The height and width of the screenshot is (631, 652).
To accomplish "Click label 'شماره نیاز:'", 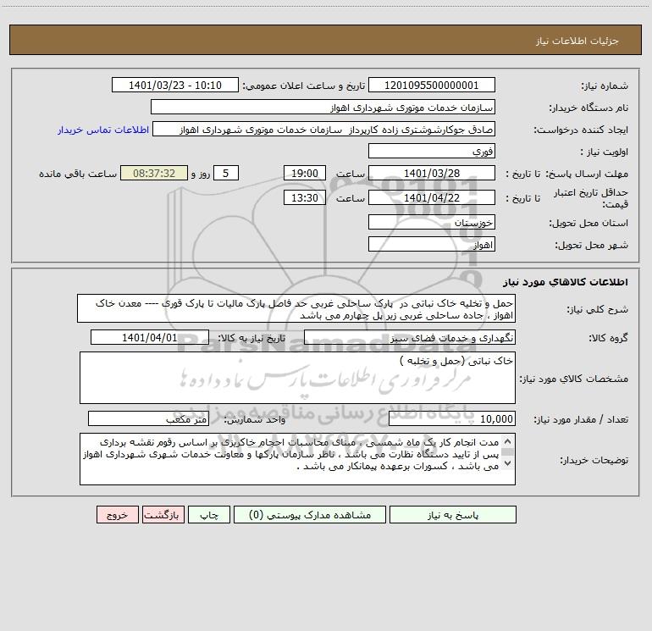I will click(x=605, y=86).
